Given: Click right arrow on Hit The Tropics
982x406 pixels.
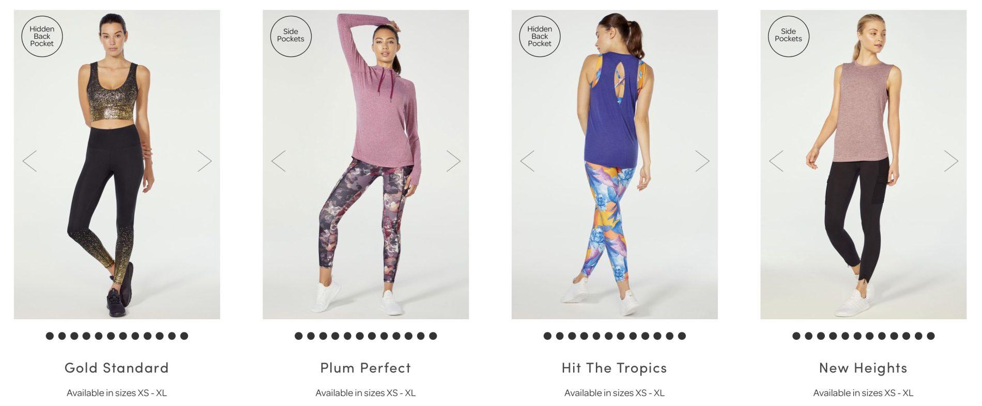Looking at the screenshot, I should click(x=702, y=161).
